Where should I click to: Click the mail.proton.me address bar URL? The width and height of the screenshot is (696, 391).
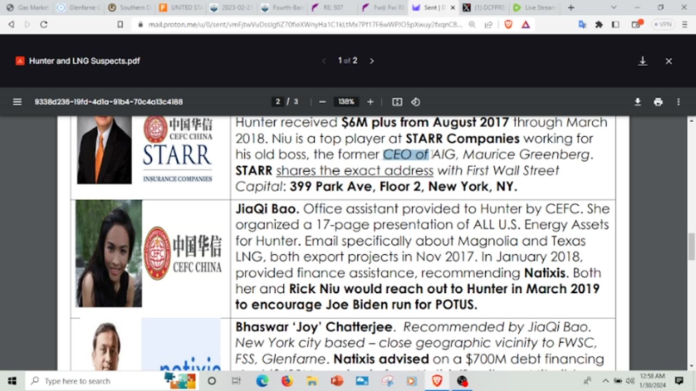pyautogui.click(x=305, y=24)
